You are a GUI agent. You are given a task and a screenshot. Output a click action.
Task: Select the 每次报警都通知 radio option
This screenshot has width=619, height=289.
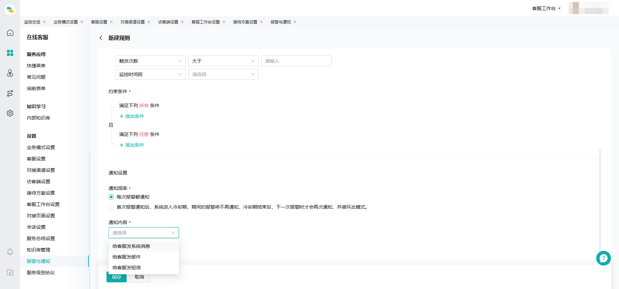tap(111, 197)
